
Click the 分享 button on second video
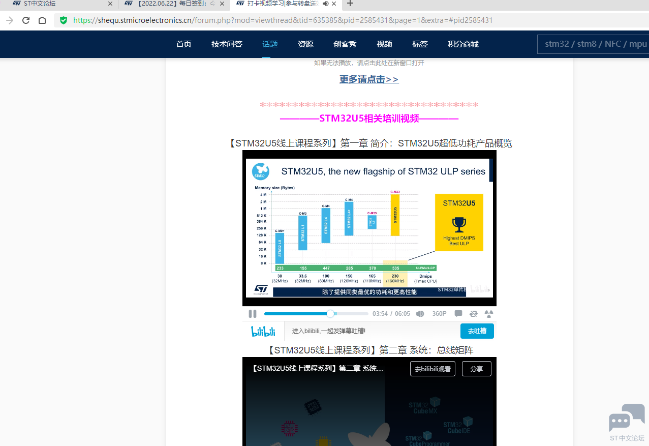[477, 369]
